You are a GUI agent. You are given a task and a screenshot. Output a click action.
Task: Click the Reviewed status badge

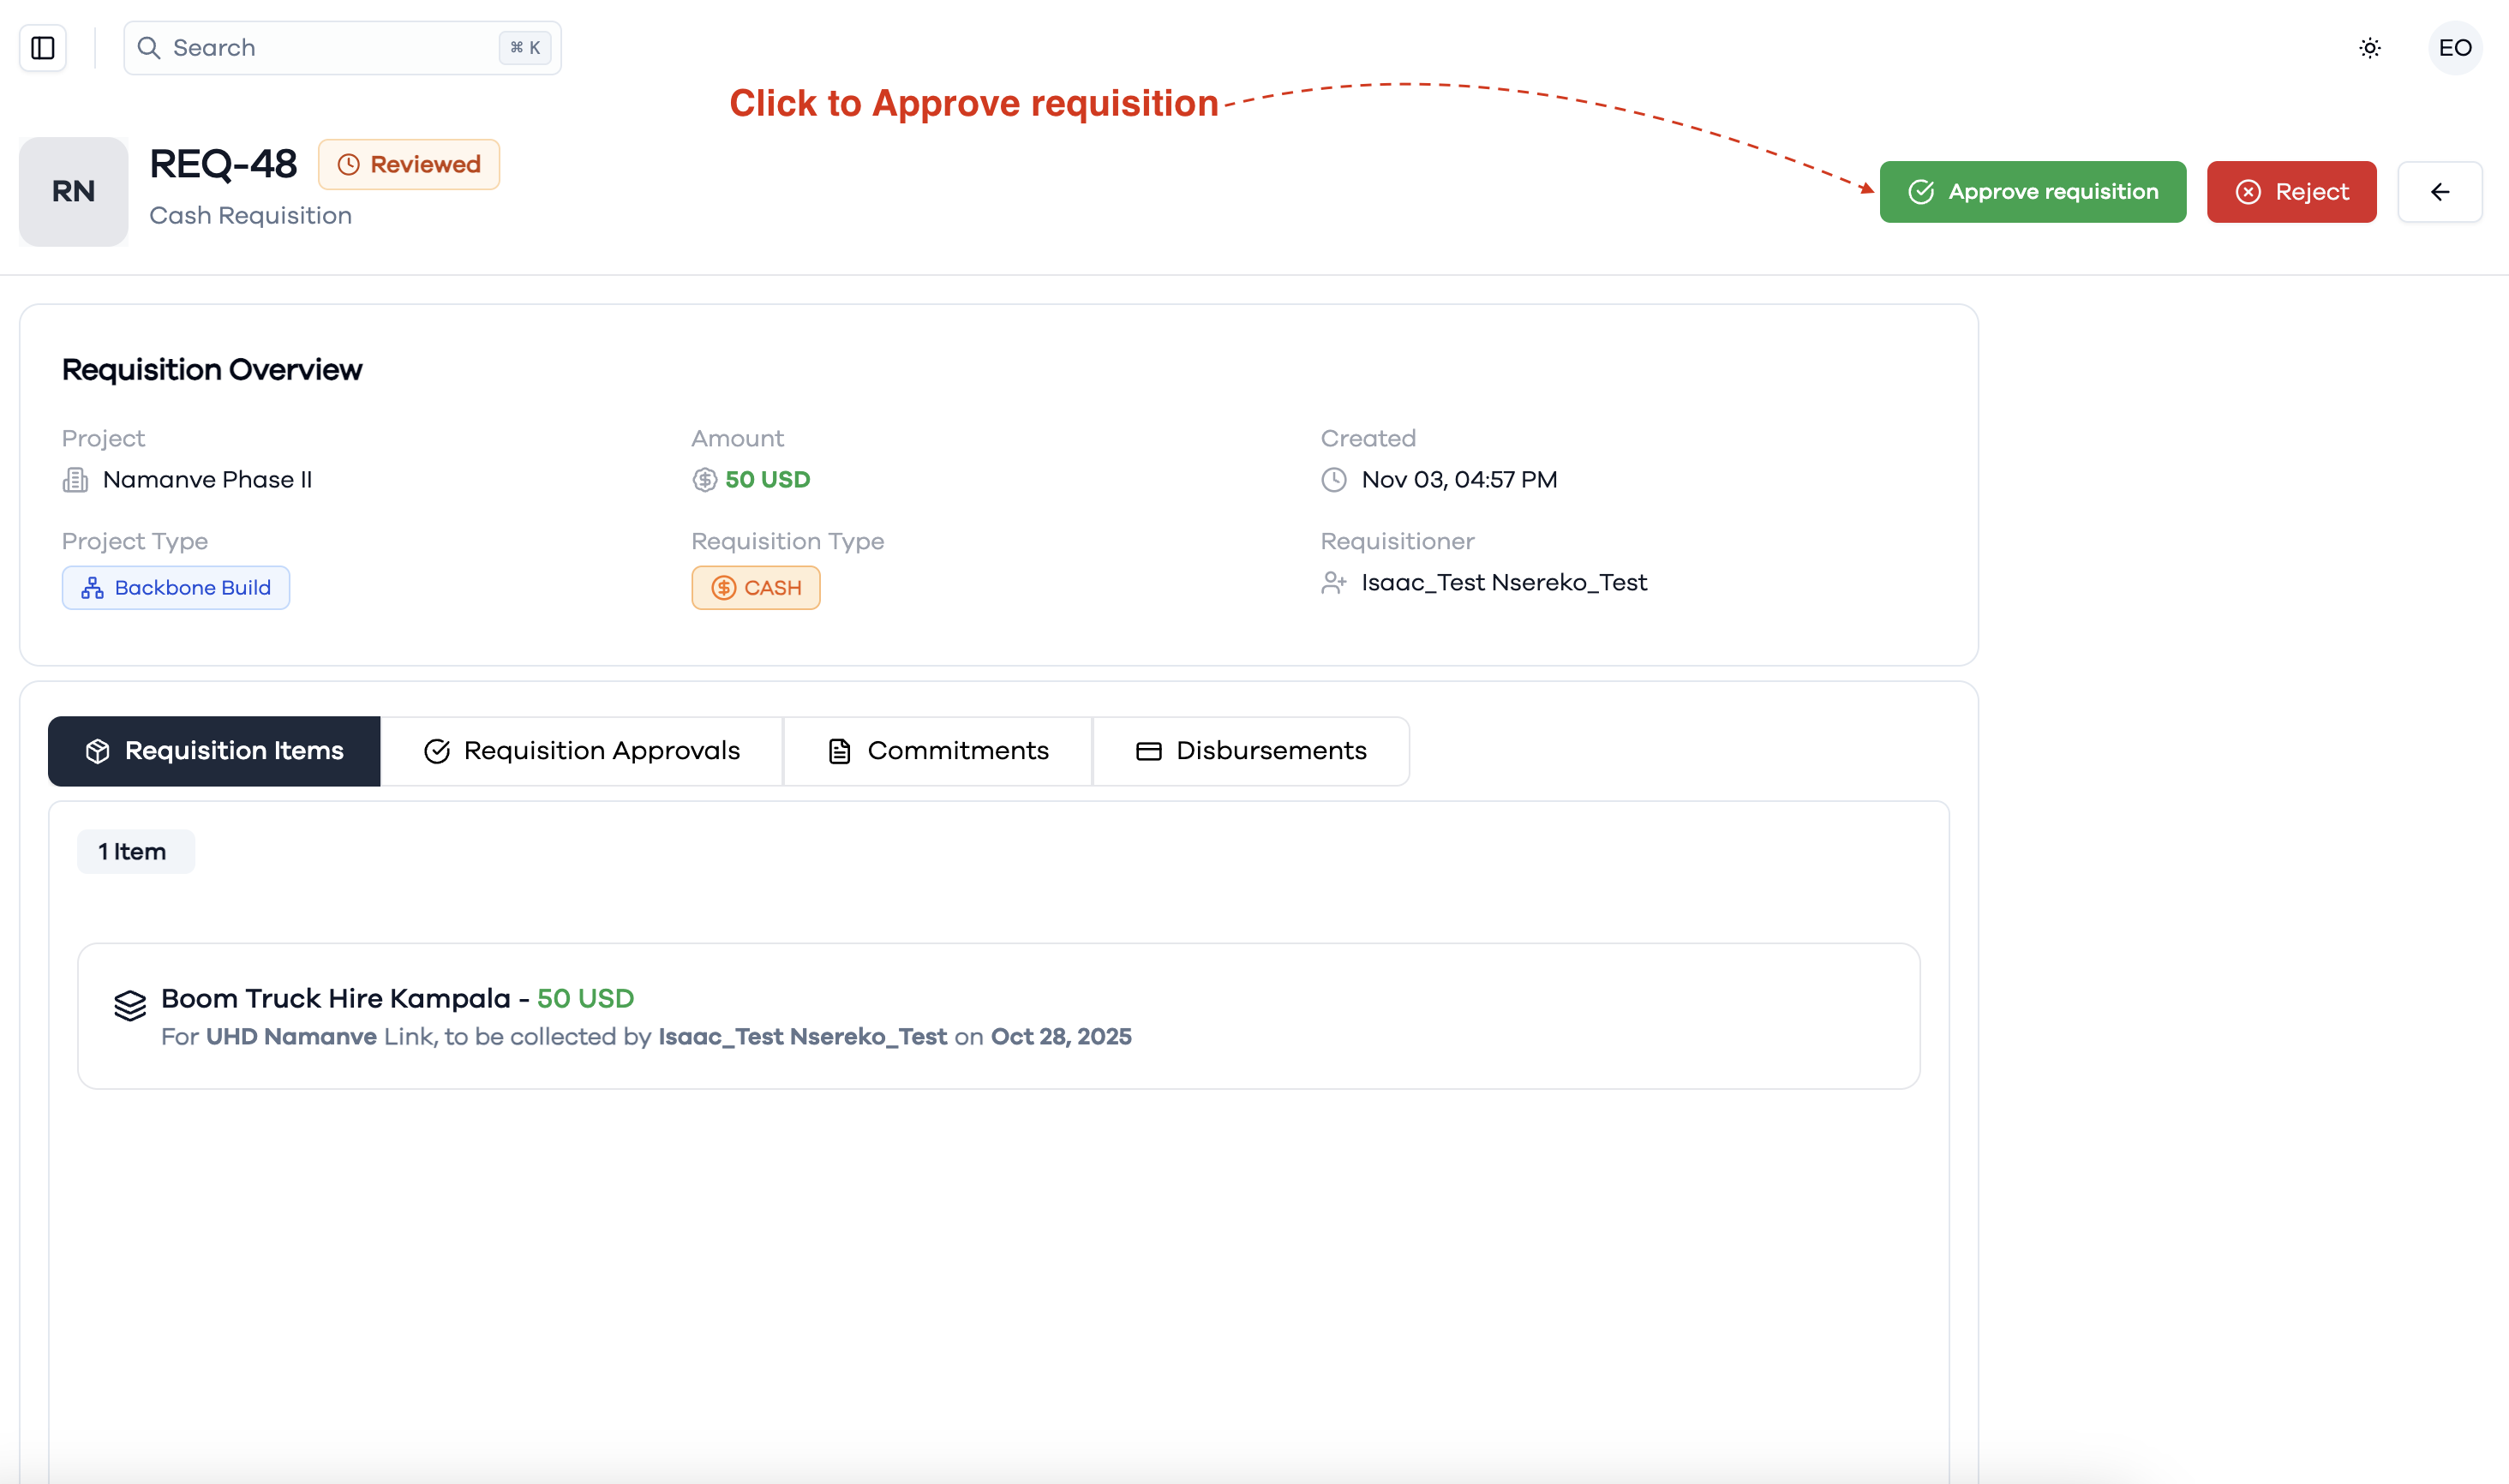click(409, 165)
